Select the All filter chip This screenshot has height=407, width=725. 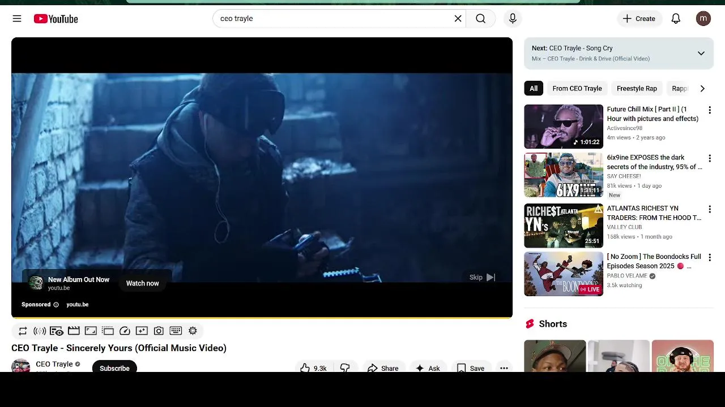click(x=534, y=88)
